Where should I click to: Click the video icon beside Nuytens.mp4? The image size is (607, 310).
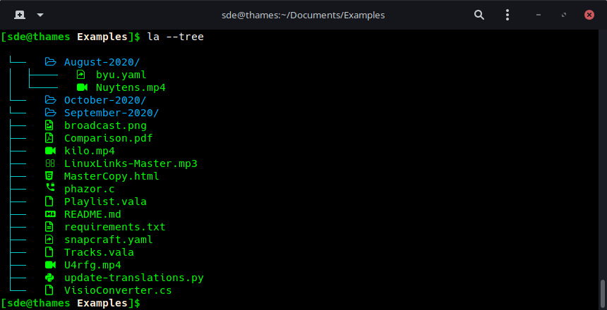tap(81, 87)
